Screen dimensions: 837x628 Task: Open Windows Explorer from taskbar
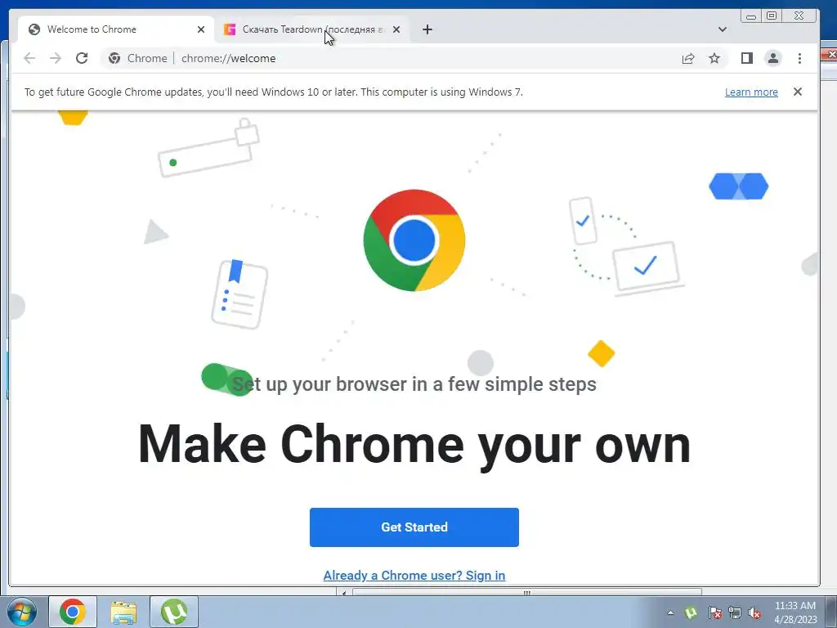123,612
